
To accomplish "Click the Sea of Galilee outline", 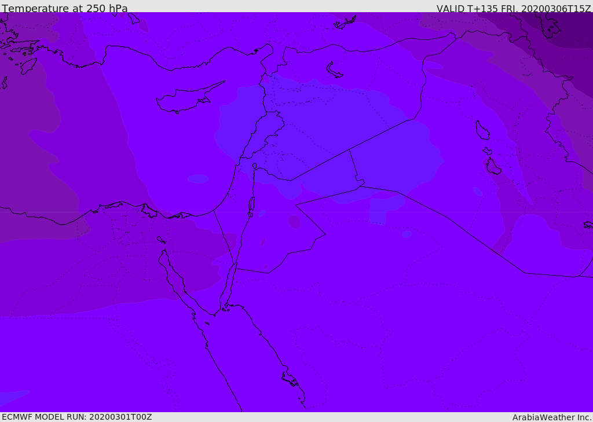I will click(x=254, y=167).
